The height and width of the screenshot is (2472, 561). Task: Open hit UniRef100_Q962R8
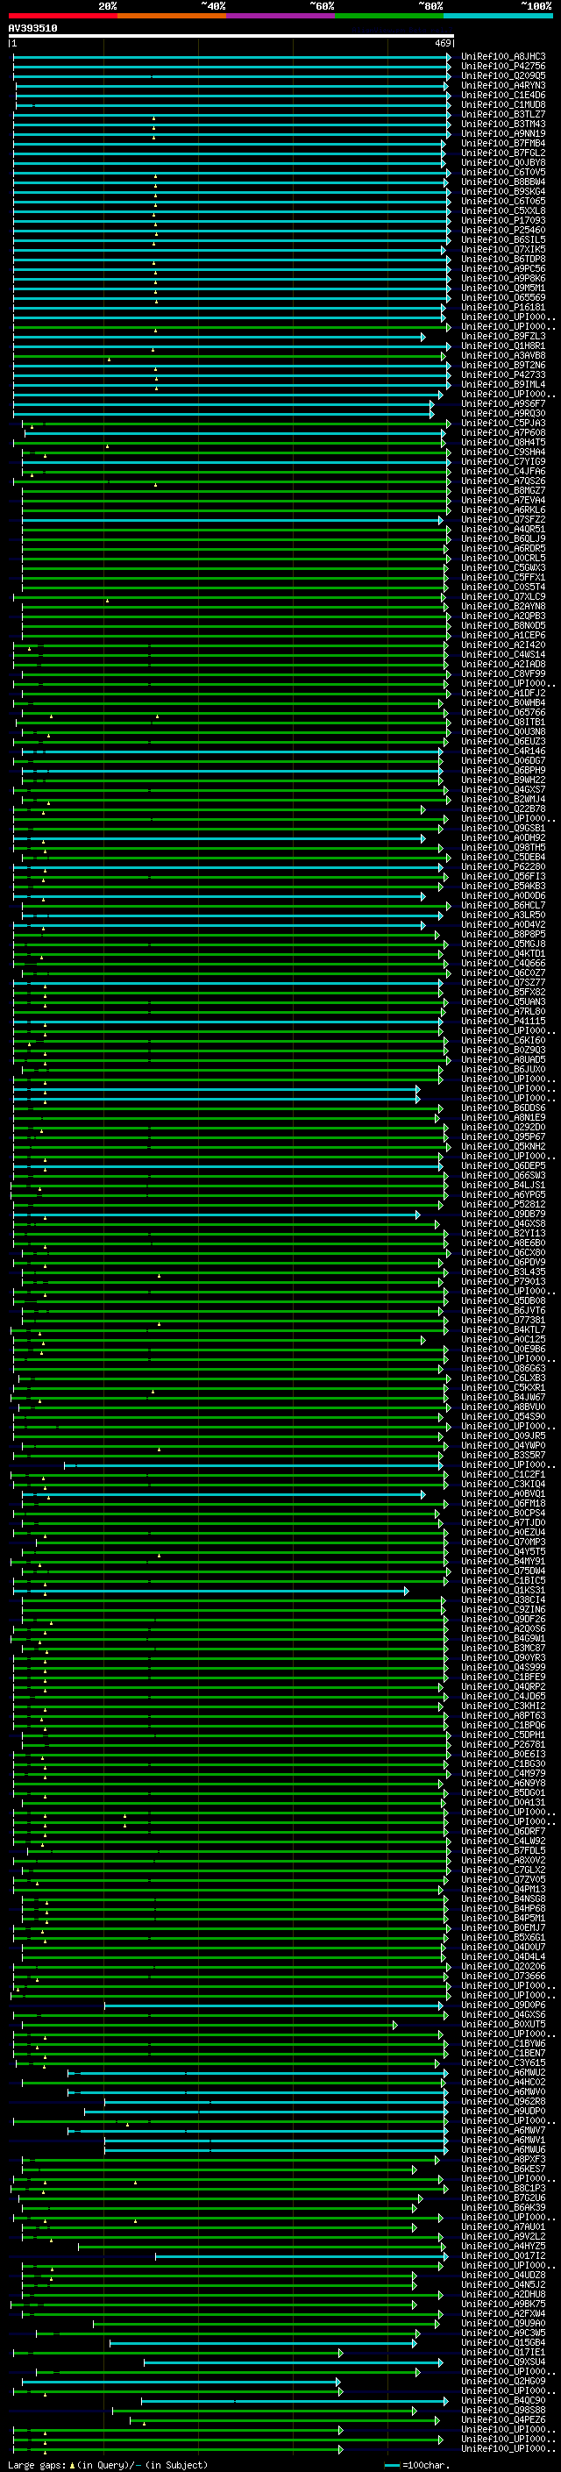503,2100
